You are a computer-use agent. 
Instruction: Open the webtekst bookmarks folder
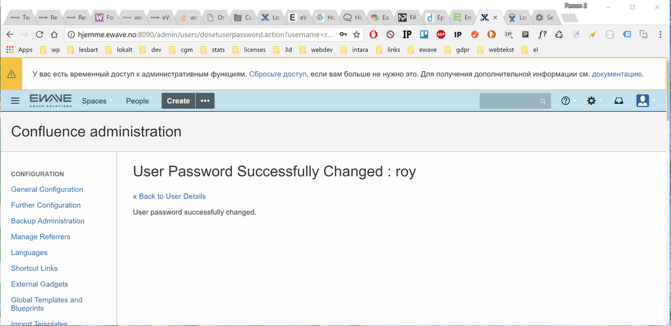tap(496, 50)
